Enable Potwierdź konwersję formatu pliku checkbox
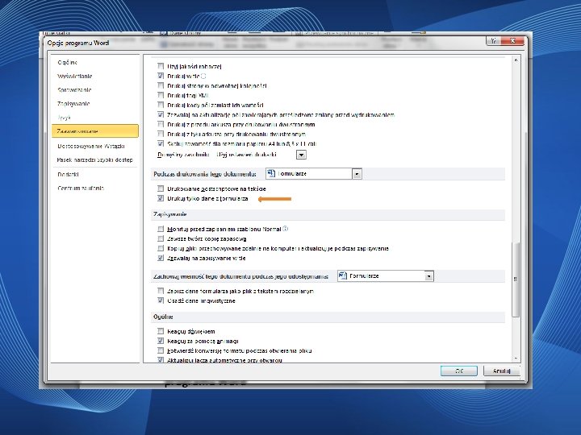Viewport: 581px width, 435px height. (161, 350)
